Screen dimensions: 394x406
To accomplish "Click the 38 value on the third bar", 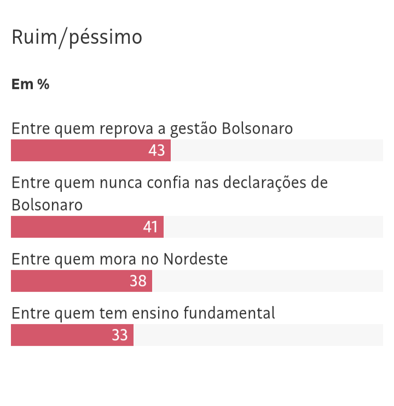I will [138, 281].
